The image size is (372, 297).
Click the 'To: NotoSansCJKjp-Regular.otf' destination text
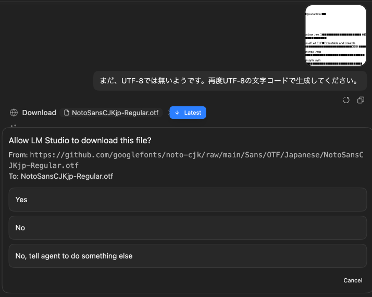tap(61, 176)
